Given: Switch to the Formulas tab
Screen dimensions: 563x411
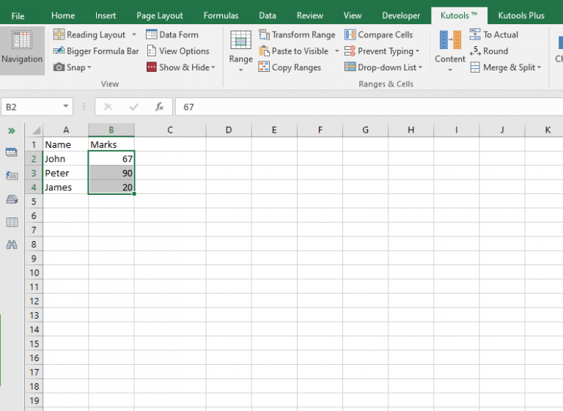Looking at the screenshot, I should click(x=221, y=15).
